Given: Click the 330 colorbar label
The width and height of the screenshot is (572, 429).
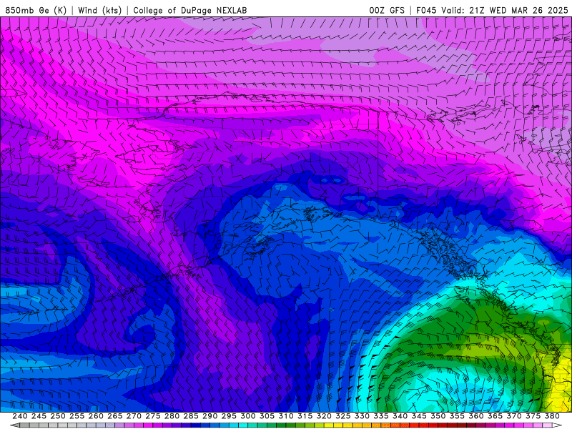Looking at the screenshot, I should pyautogui.click(x=362, y=416).
